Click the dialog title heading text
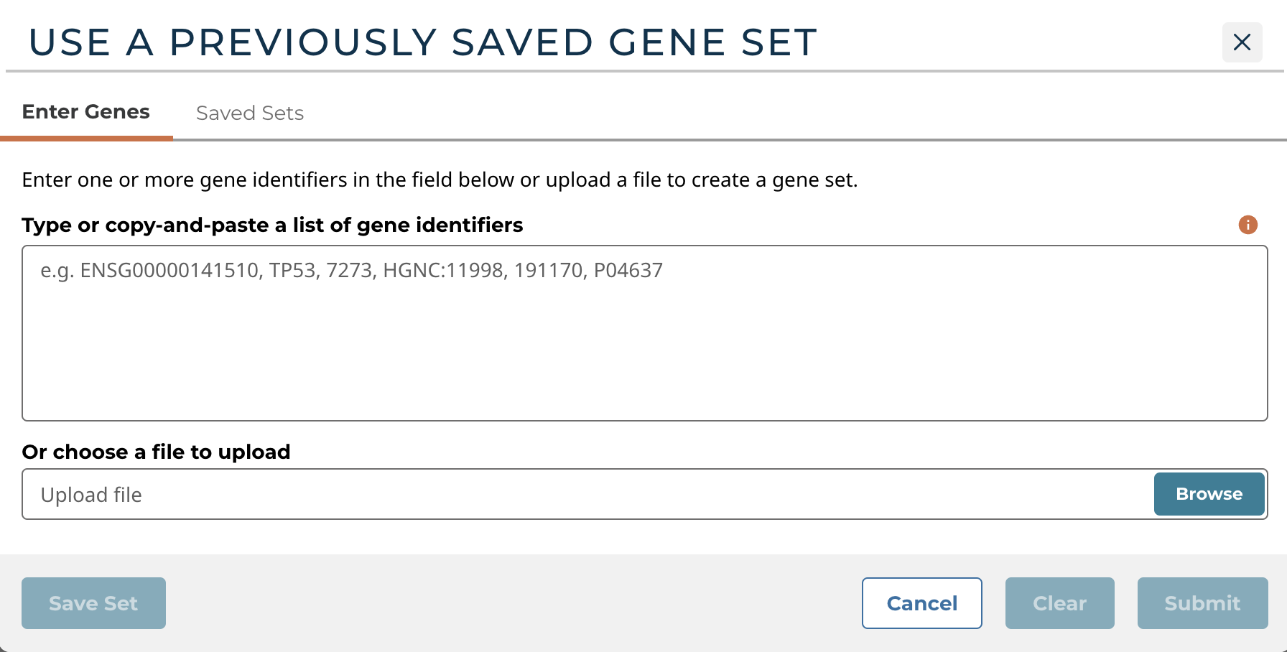This screenshot has width=1287, height=652. click(x=422, y=42)
